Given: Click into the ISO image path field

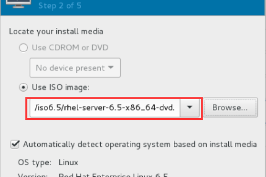Looking at the screenshot, I should [105, 108].
